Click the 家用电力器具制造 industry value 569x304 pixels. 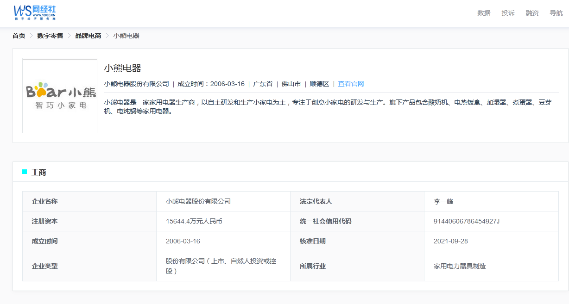(460, 266)
